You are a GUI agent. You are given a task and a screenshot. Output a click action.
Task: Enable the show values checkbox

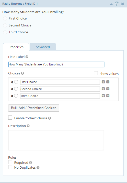[96, 73]
